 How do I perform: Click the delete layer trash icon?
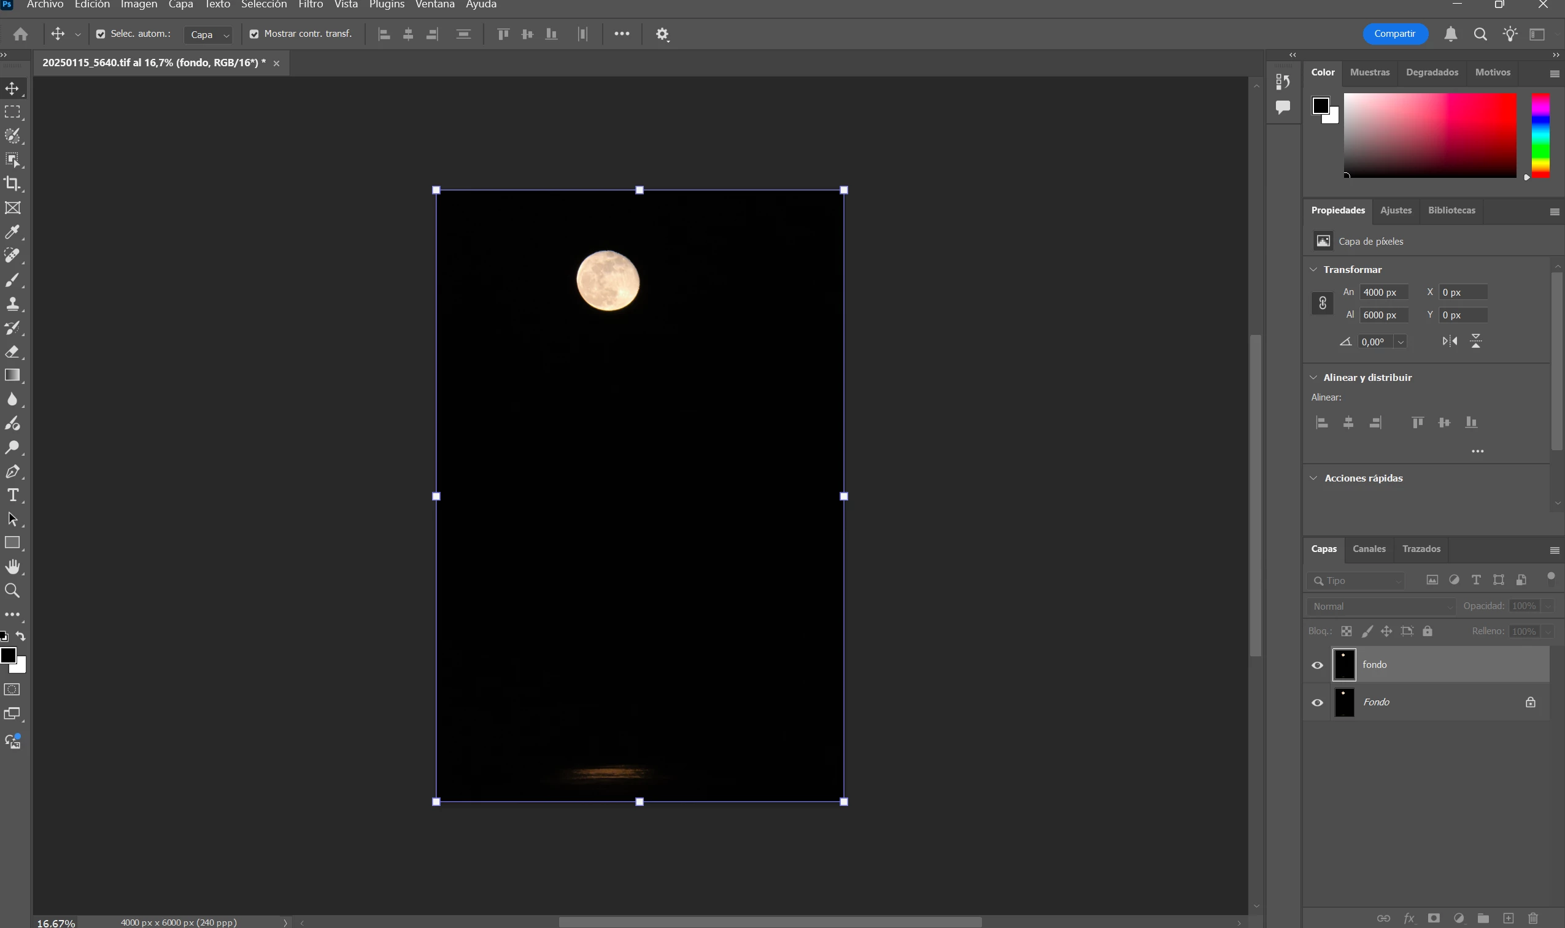point(1532,918)
